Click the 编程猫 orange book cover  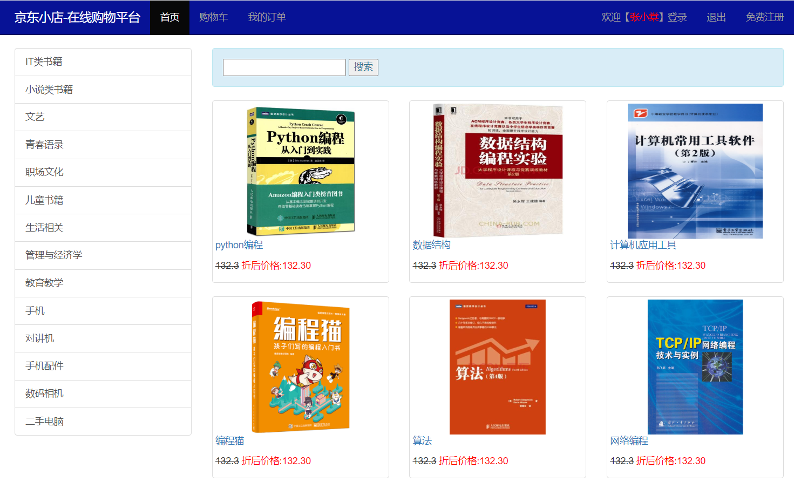(x=301, y=367)
